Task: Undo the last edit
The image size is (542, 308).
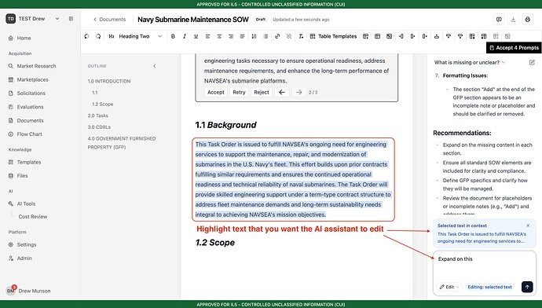Action: (x=86, y=36)
